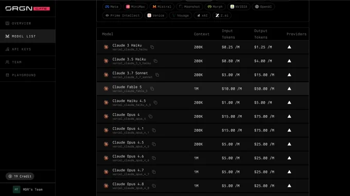Click the $10.00 /M input price
The width and height of the screenshot is (350, 196).
pyautogui.click(x=232, y=89)
